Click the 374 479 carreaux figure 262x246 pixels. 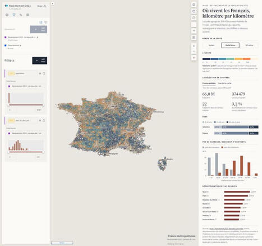(238, 94)
